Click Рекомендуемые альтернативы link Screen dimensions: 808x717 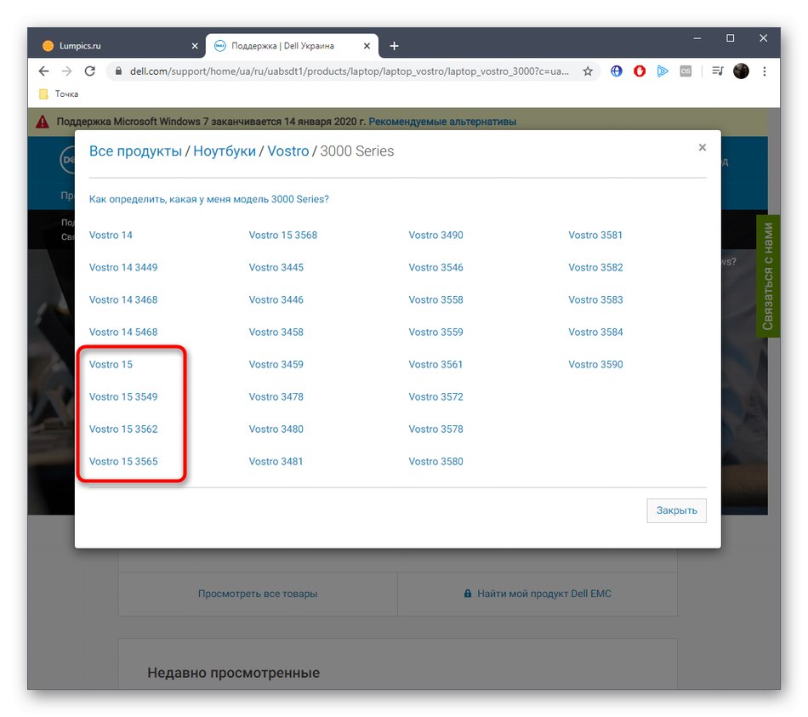[442, 122]
